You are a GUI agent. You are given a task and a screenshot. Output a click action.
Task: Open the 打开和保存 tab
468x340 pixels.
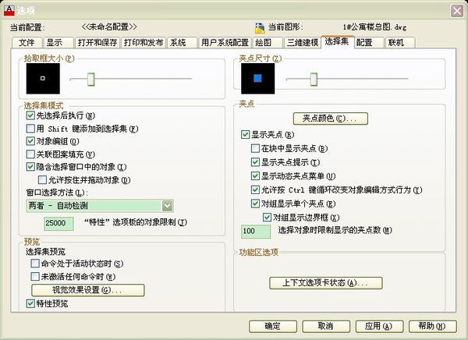point(97,42)
